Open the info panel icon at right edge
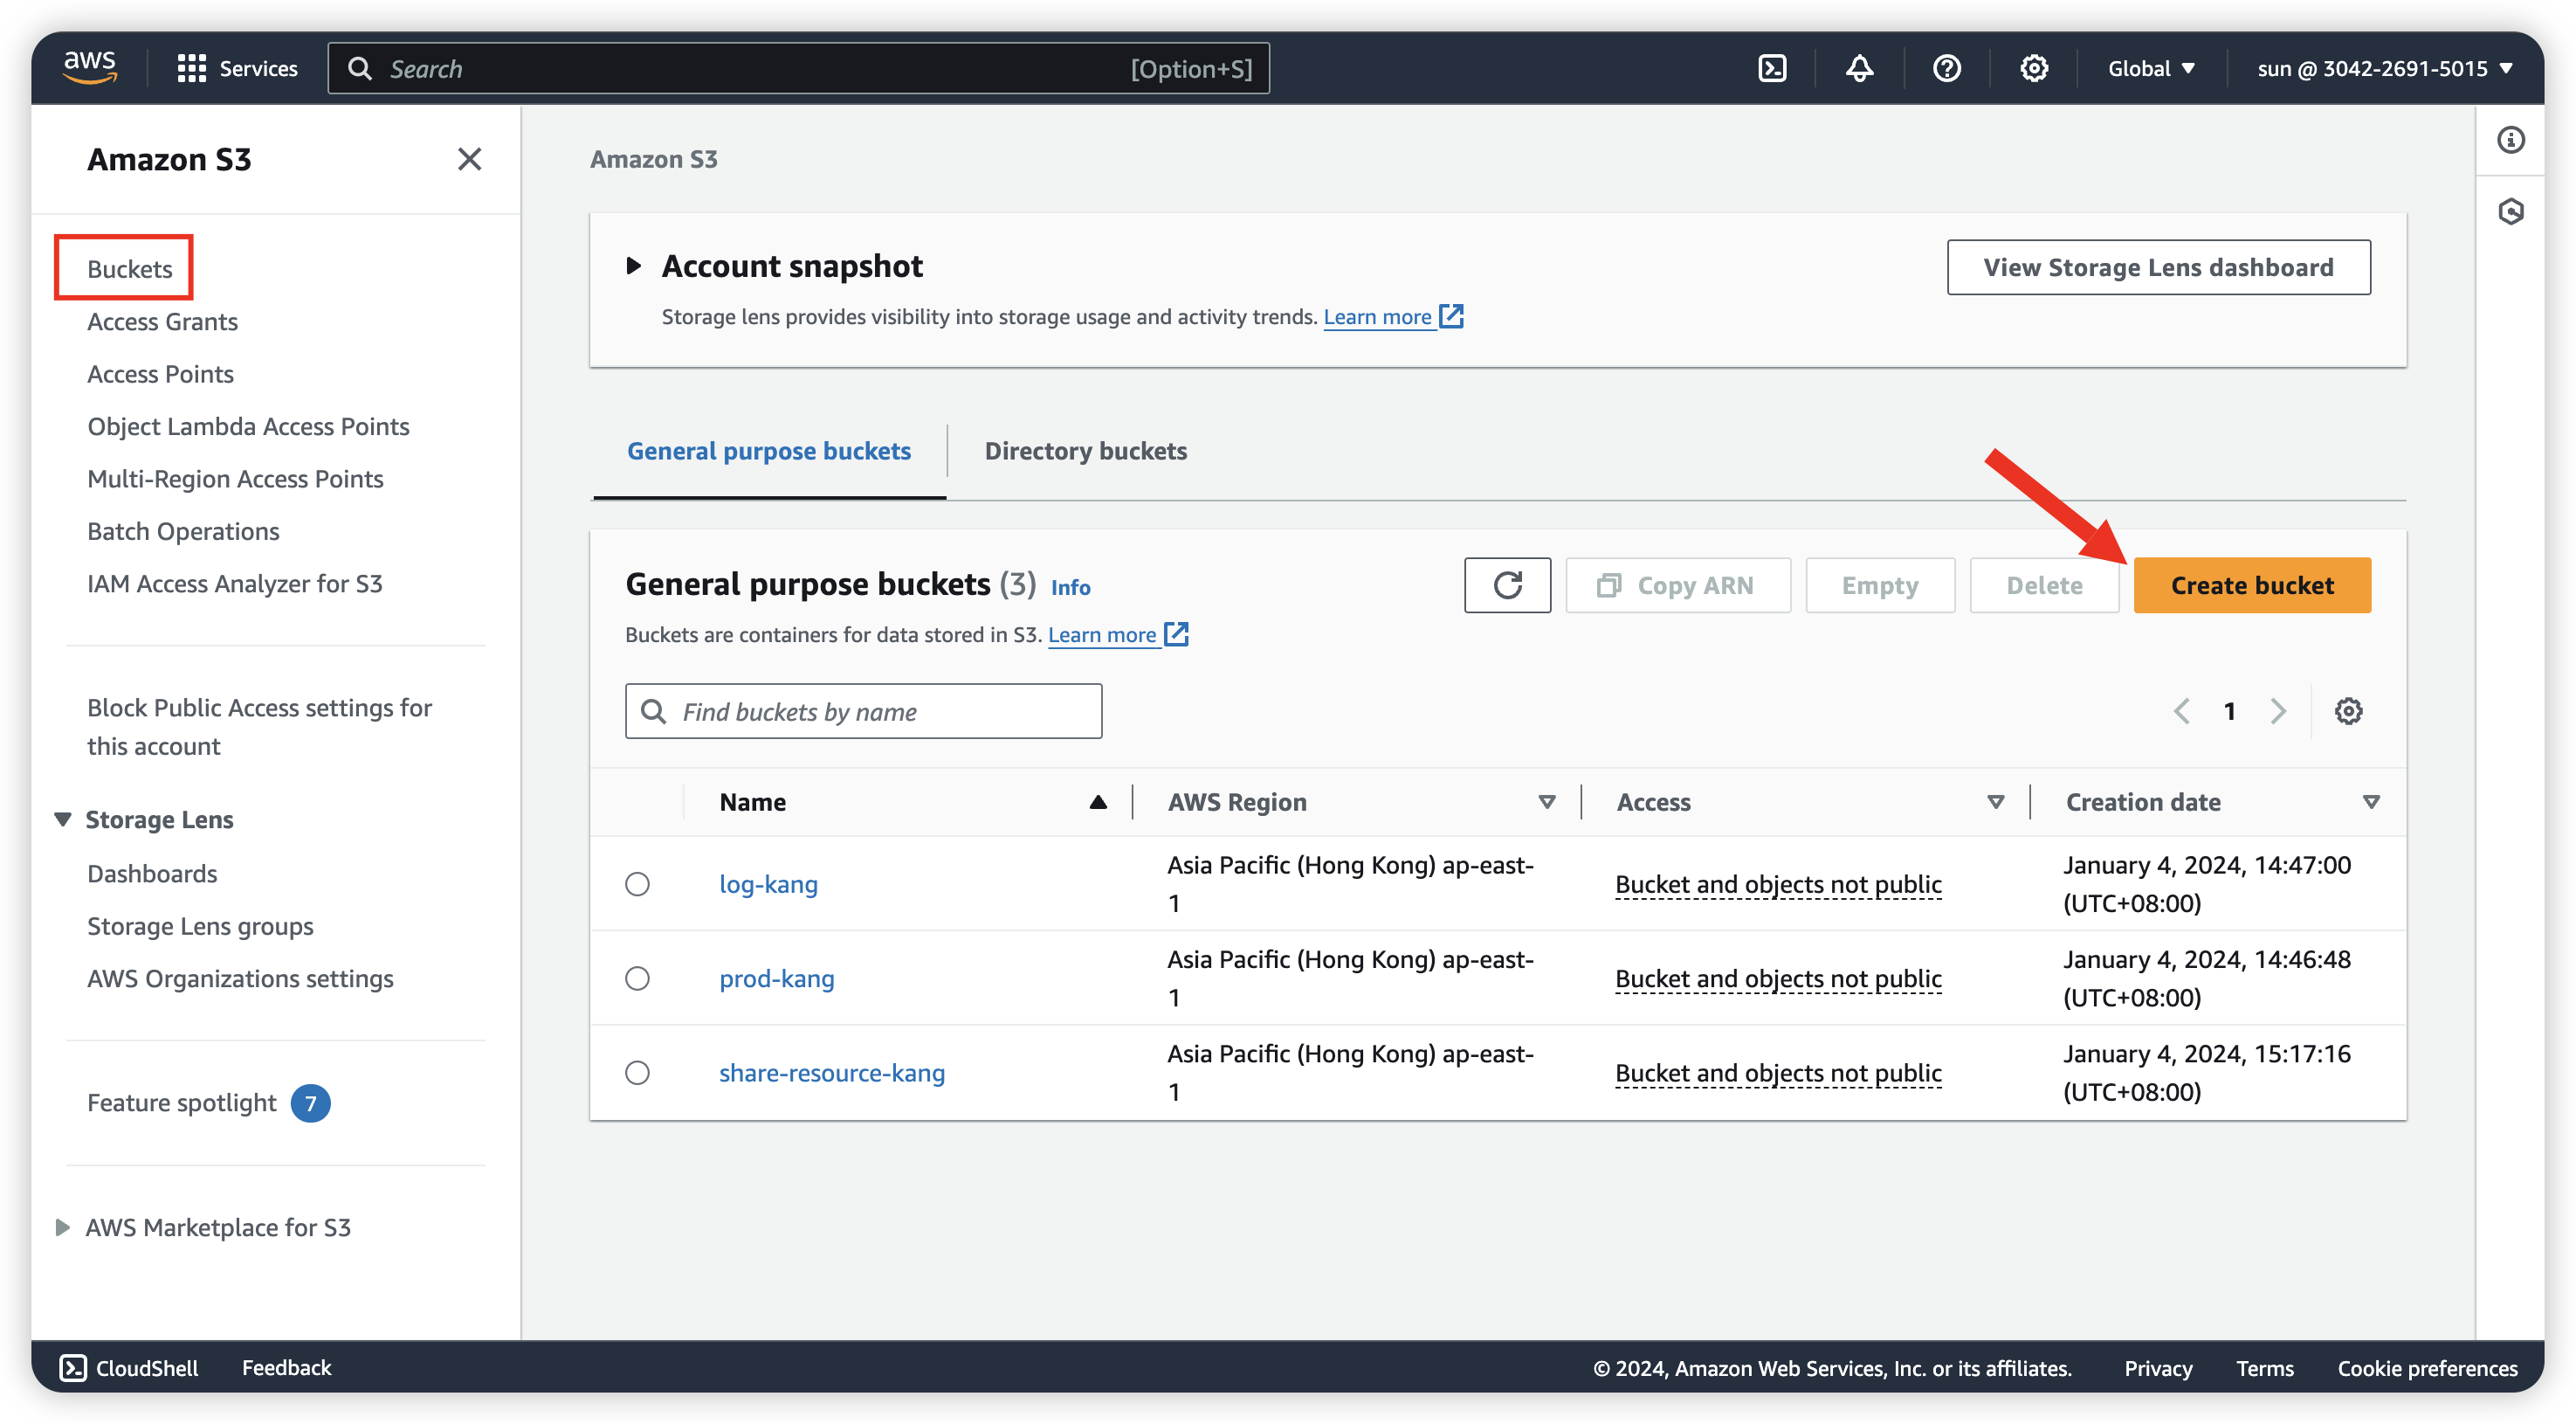 (x=2510, y=140)
